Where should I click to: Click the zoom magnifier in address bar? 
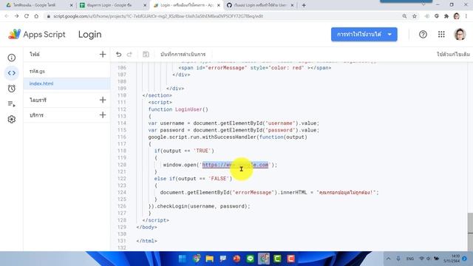[404, 16]
